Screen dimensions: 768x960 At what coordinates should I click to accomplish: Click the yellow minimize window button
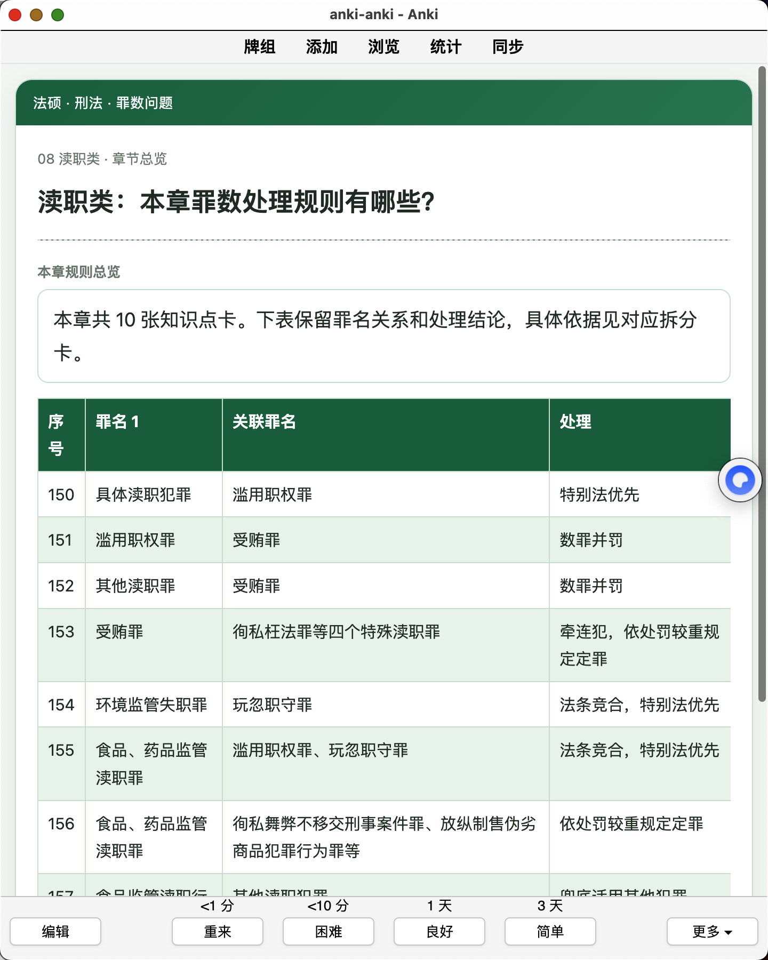coord(36,15)
